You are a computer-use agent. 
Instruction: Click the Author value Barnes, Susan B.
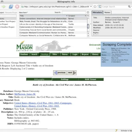[113, 22]
